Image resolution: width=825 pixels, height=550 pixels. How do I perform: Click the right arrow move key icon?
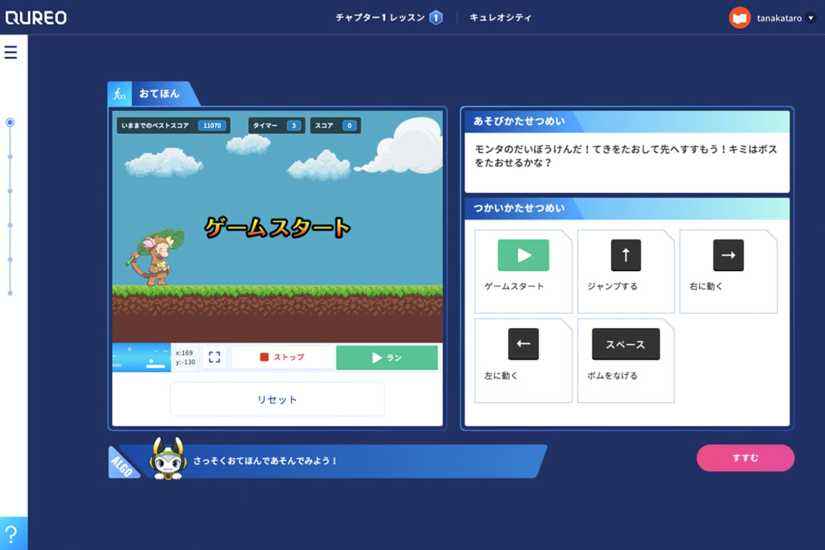[x=728, y=256]
